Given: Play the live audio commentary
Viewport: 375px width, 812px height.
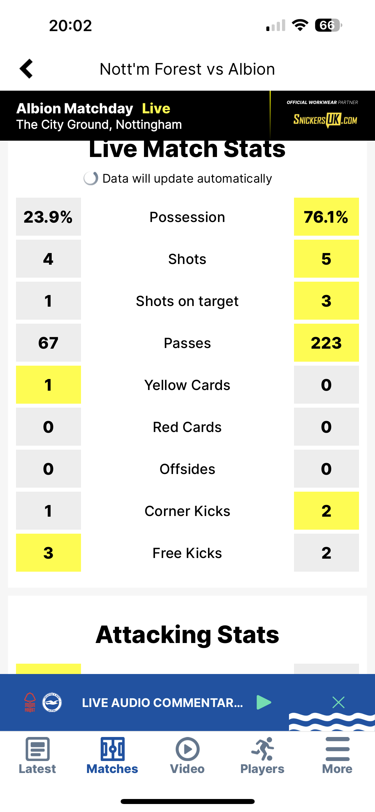Looking at the screenshot, I should coord(264,702).
